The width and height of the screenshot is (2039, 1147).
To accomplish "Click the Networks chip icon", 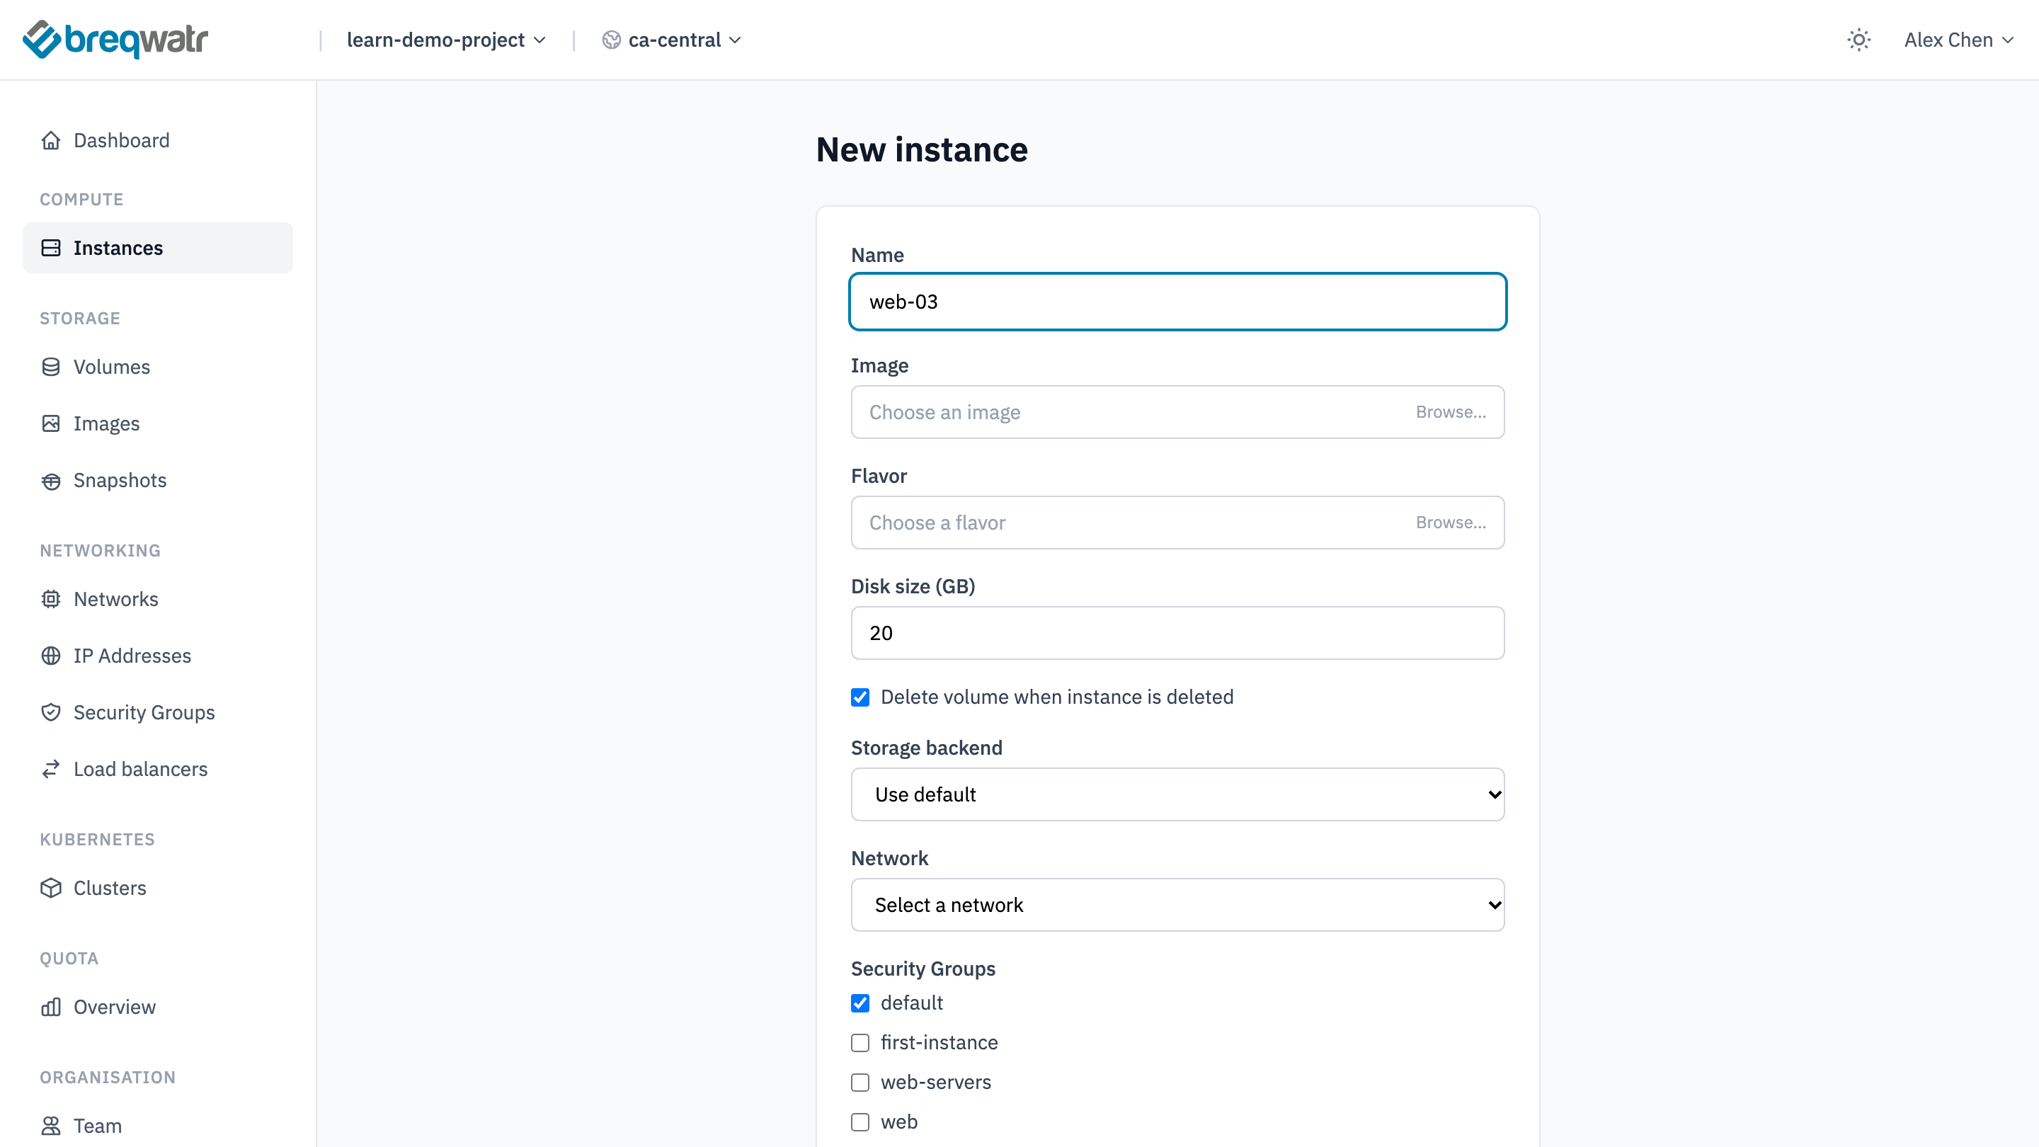I will (x=51, y=599).
